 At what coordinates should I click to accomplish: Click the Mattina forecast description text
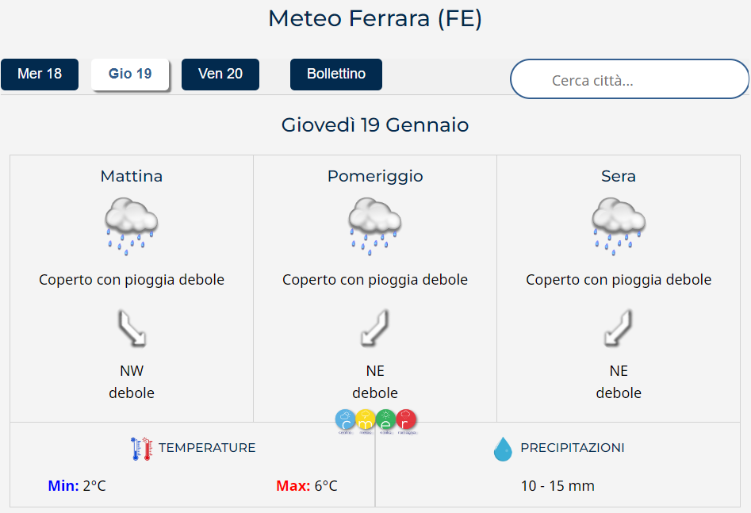[x=132, y=280]
